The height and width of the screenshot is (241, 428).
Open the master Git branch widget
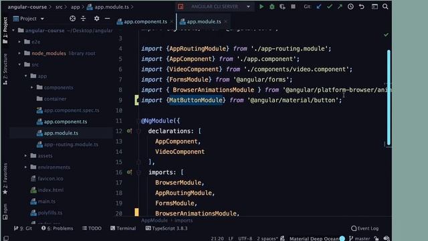click(x=360, y=238)
